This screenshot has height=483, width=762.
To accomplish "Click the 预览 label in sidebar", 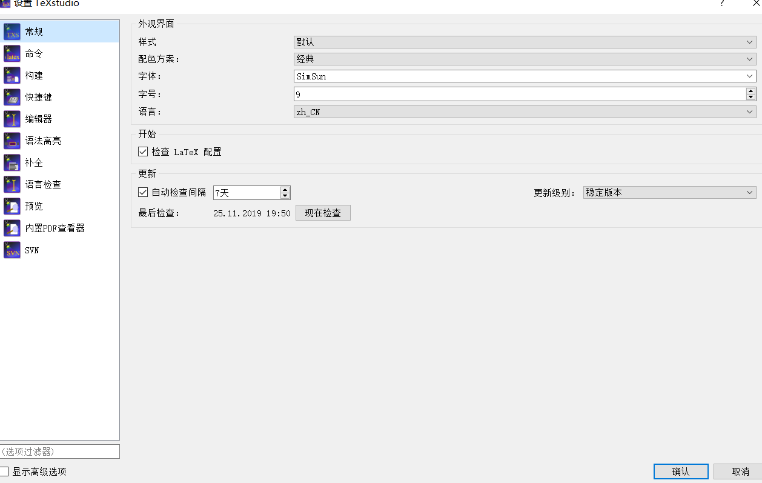I will (34, 206).
